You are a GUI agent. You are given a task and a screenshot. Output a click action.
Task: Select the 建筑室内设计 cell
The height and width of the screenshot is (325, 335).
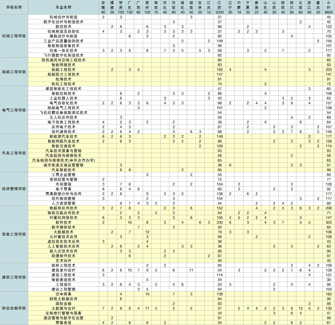pyautogui.click(x=64, y=270)
